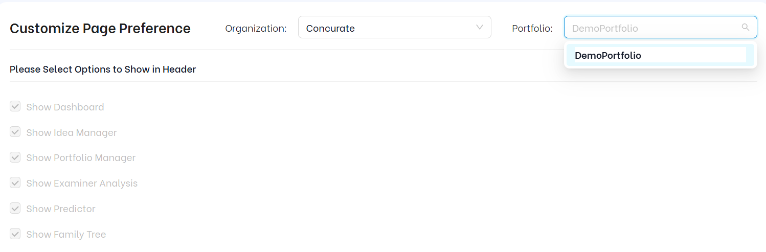The width and height of the screenshot is (766, 252).
Task: Click the "Show Predictor" label text
Action: 61,209
